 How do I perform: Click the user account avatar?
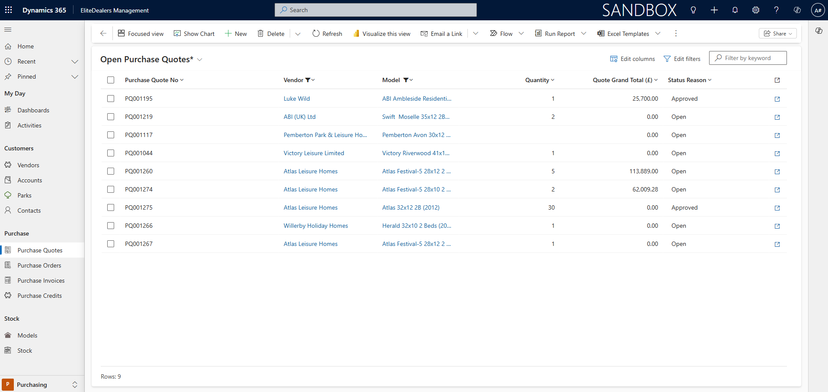818,10
